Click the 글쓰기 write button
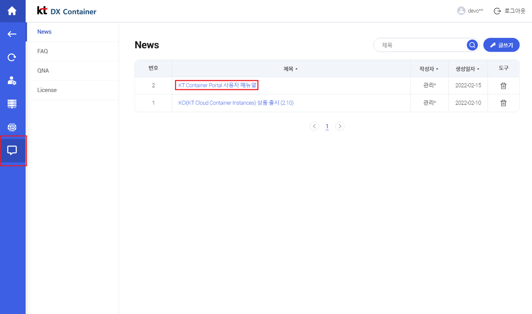532x314 pixels. (x=501, y=45)
